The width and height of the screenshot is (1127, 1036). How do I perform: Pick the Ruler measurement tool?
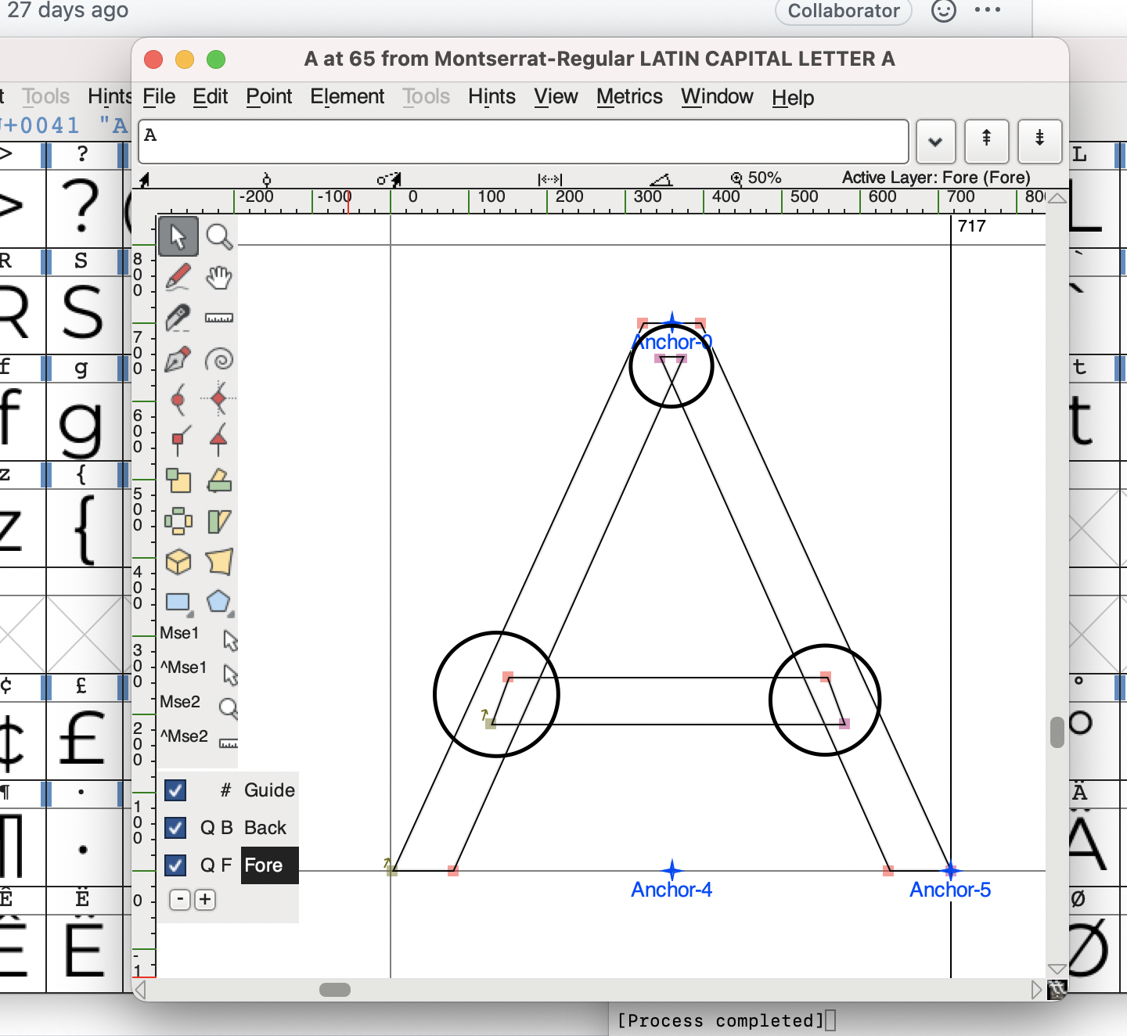[x=219, y=318]
